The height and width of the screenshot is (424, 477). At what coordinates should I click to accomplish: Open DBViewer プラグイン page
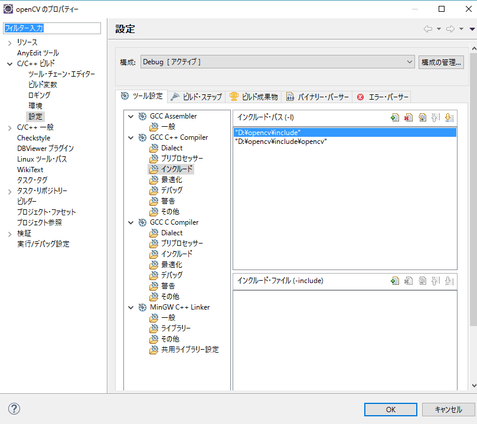[45, 149]
